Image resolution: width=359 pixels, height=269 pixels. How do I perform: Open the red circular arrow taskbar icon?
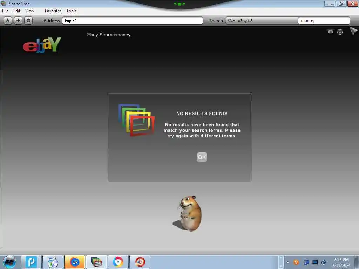tap(140, 262)
